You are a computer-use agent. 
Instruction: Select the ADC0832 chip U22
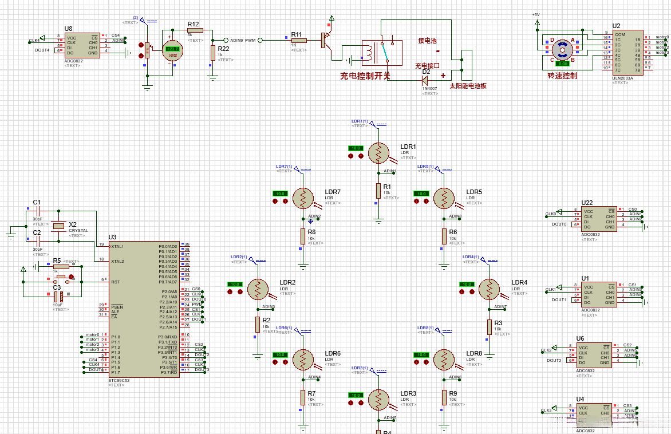coord(599,219)
